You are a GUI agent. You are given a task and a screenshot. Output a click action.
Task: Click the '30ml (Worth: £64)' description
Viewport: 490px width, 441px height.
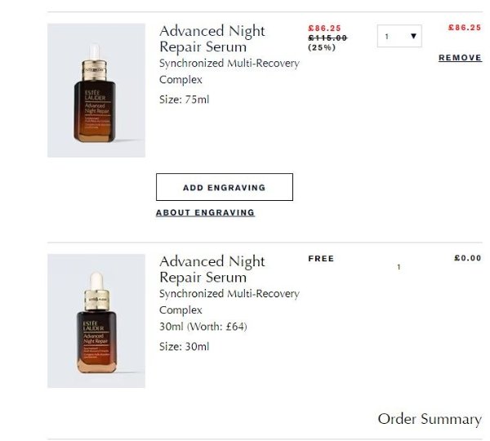(x=203, y=327)
